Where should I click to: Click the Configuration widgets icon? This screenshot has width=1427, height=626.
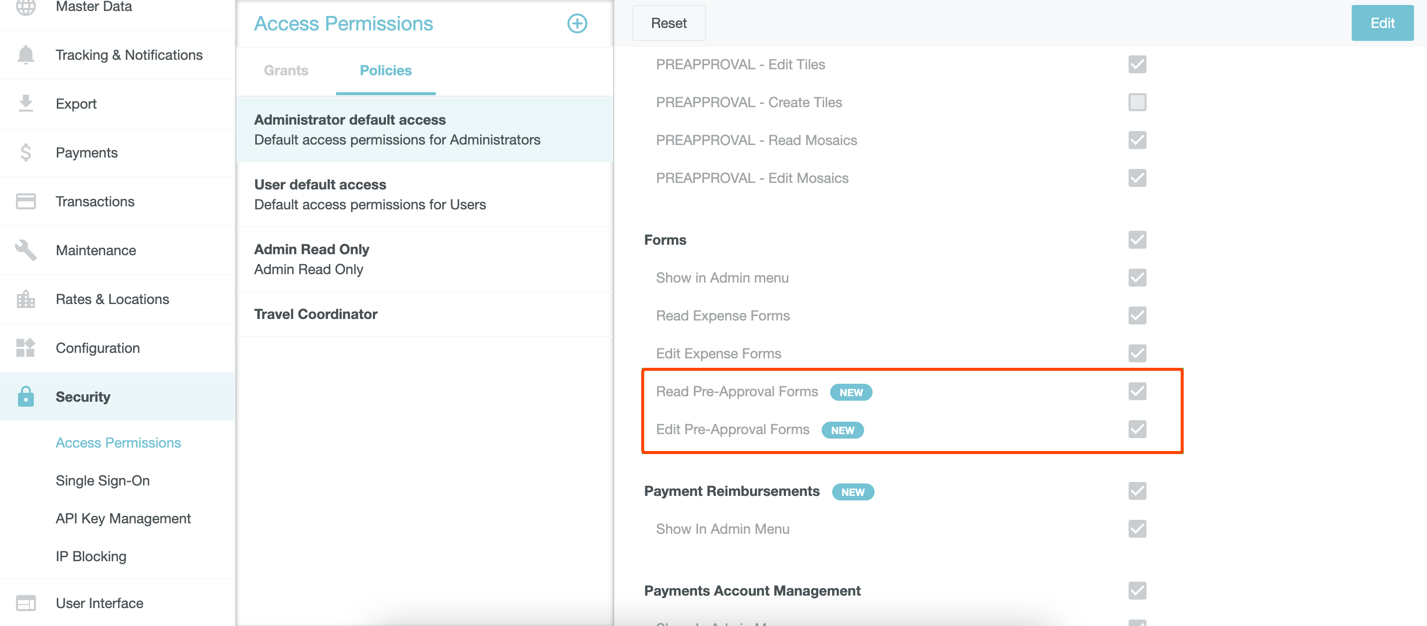[x=25, y=348]
